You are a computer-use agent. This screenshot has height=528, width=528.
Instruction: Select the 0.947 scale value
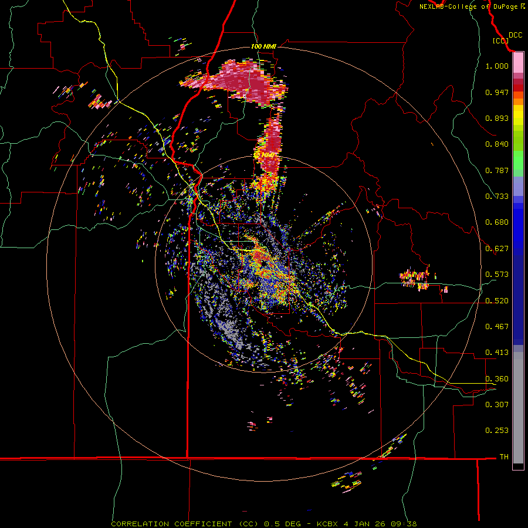[497, 92]
